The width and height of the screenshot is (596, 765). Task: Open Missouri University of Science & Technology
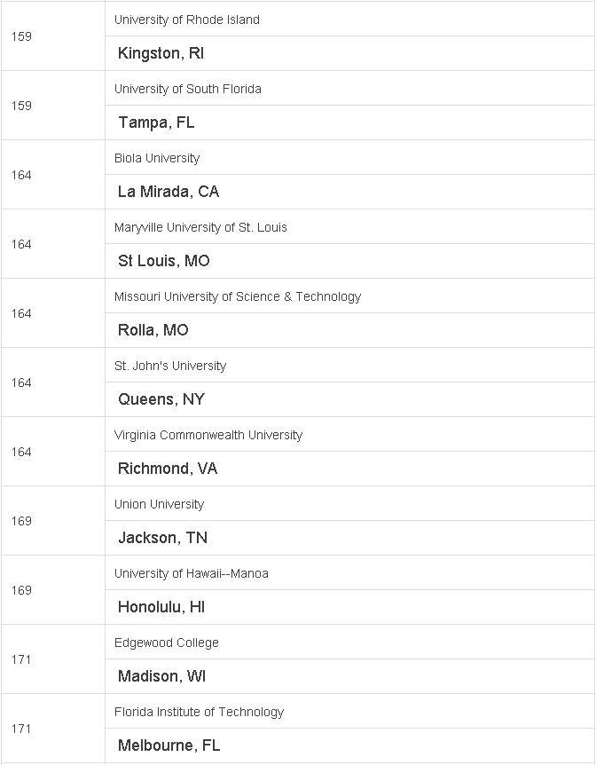238,297
